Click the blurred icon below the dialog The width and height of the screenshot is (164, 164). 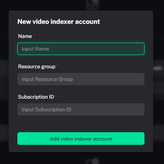[93, 161]
